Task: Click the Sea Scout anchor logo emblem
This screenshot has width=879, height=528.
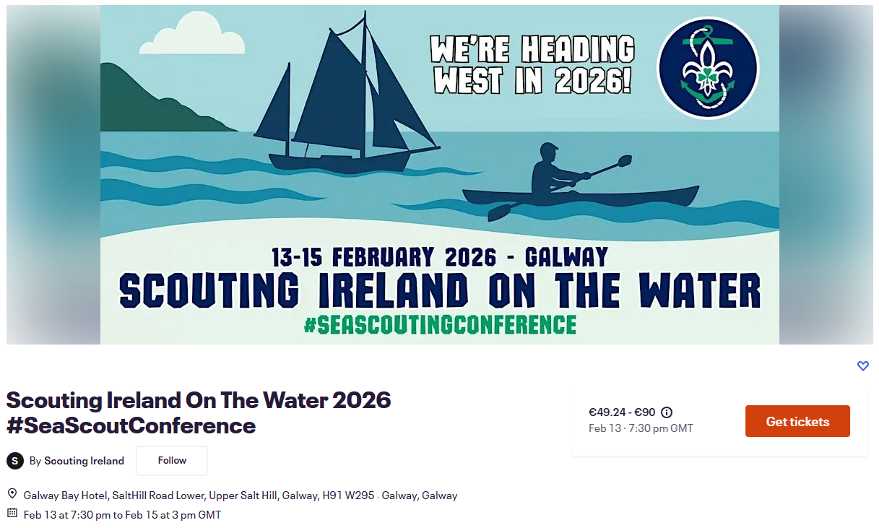Action: [x=707, y=69]
